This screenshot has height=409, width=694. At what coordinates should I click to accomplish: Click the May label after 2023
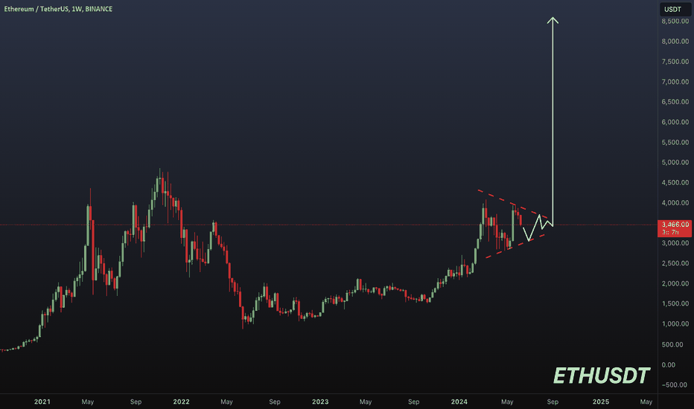tap(366, 402)
